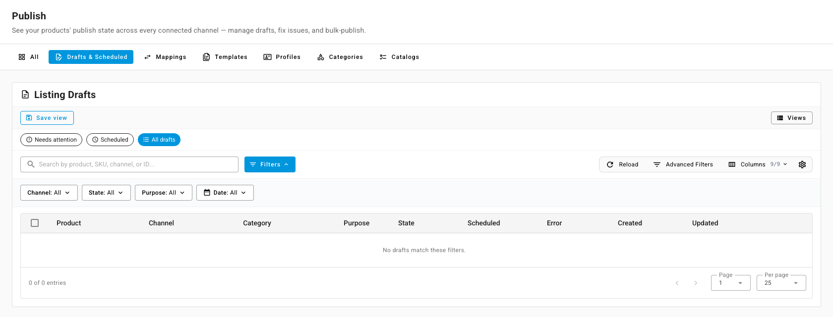The width and height of the screenshot is (833, 317).
Task: Reload the drafts list
Action: point(622,164)
